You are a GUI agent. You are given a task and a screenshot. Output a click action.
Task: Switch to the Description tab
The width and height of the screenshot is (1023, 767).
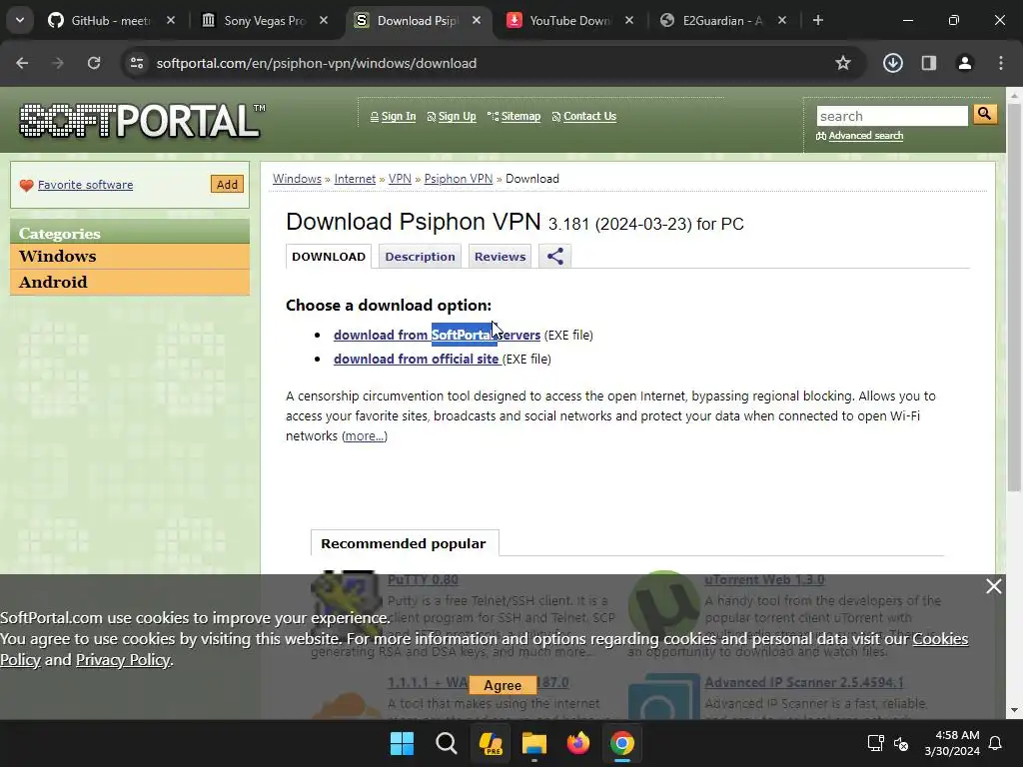coord(421,257)
